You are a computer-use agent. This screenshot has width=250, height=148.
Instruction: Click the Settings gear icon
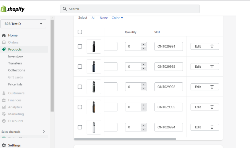click(x=4, y=145)
